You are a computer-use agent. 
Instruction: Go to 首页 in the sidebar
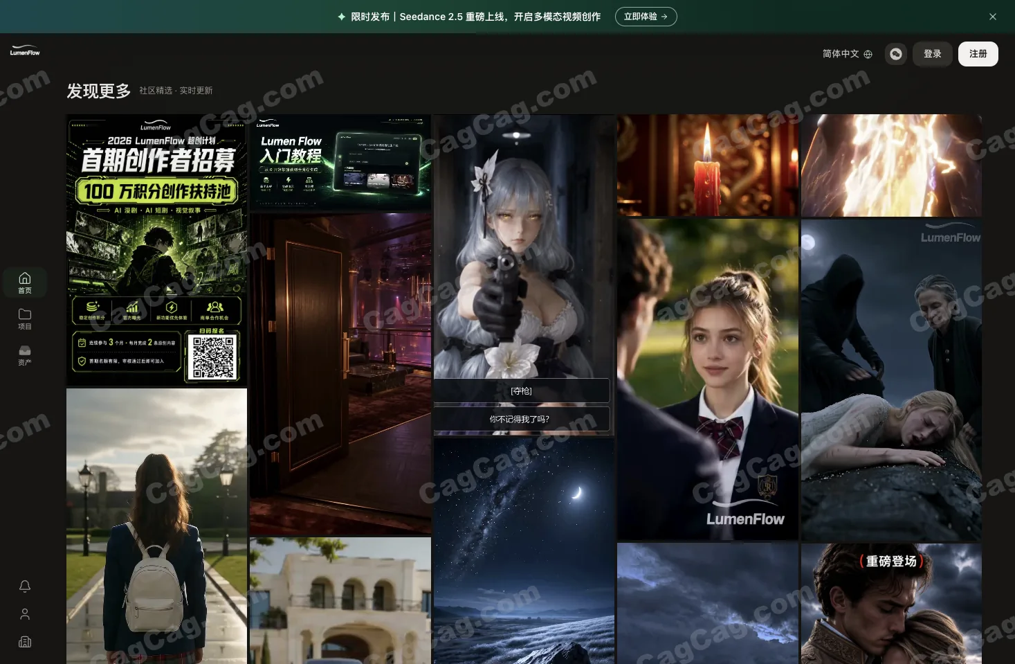[x=25, y=282]
